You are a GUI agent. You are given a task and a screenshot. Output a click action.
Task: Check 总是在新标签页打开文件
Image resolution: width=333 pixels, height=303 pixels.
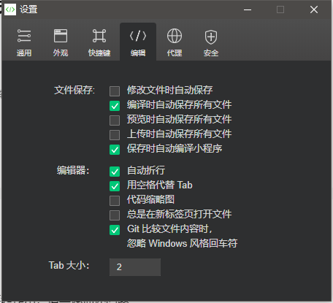(115, 215)
